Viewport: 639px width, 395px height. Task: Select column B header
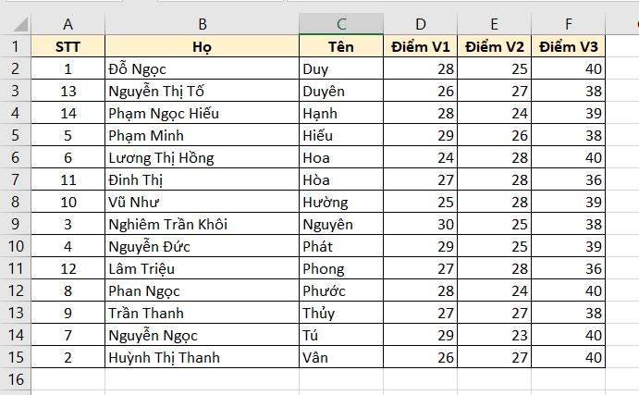pos(202,23)
